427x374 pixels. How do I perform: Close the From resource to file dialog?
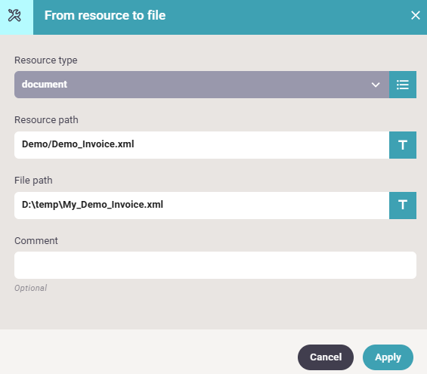(x=416, y=16)
